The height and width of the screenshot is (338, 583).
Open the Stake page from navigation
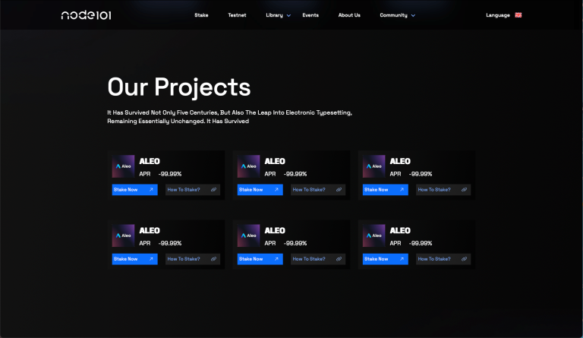click(201, 15)
